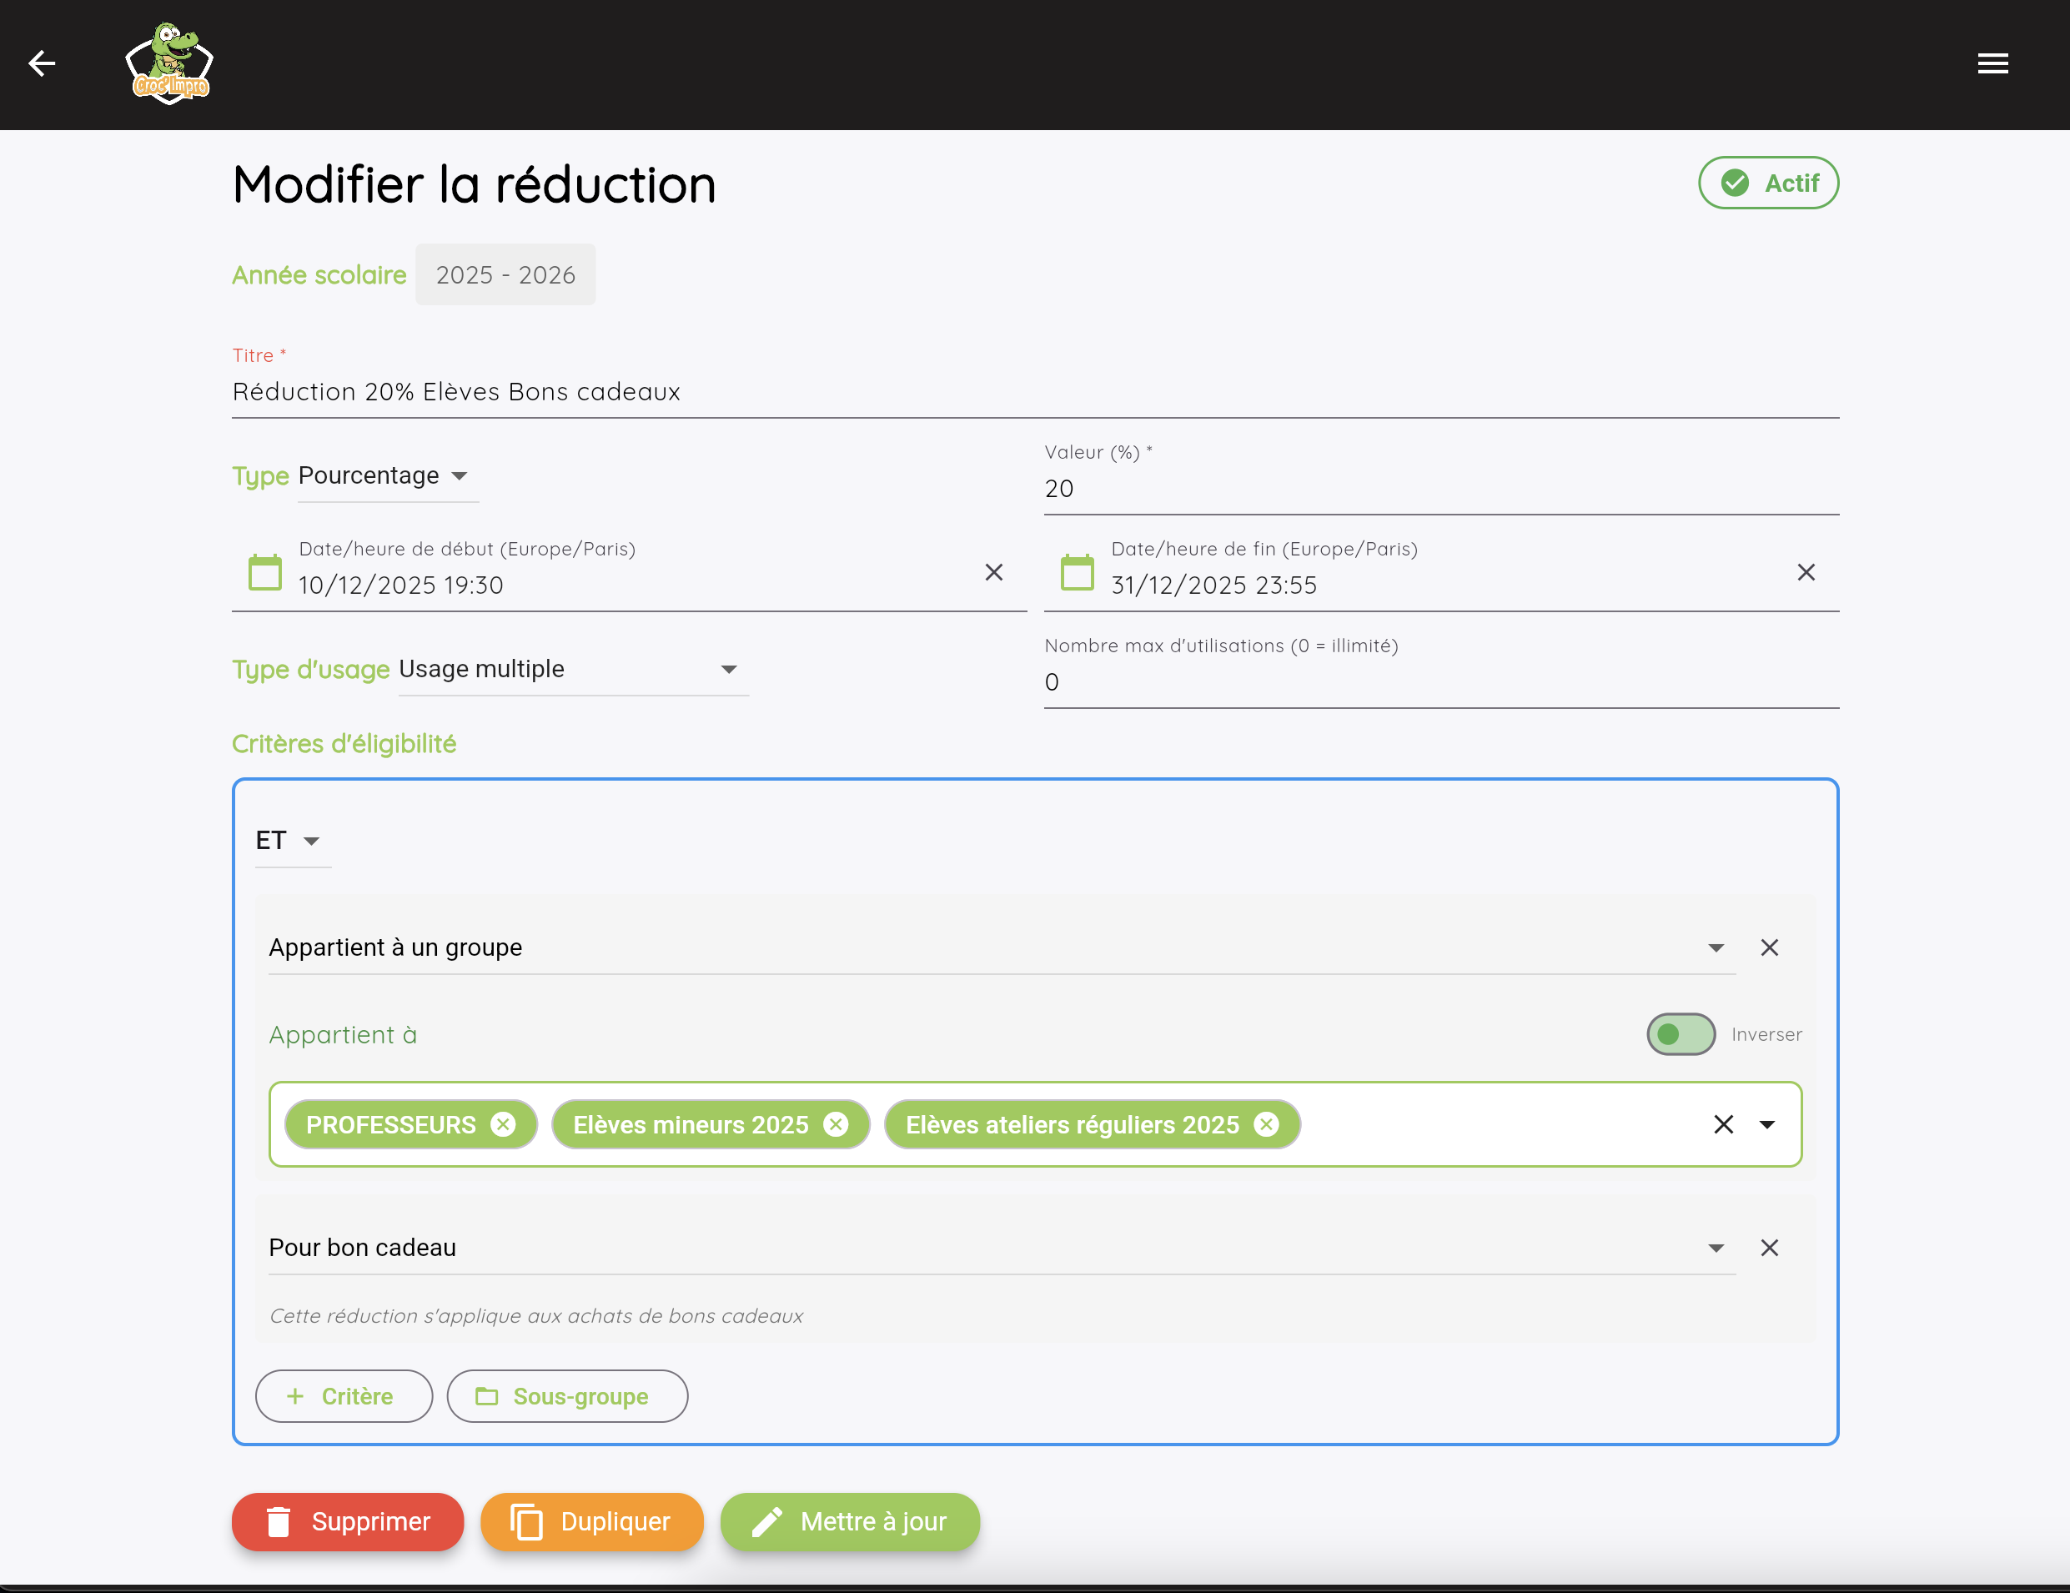
Task: Remove the PROFESSEURS group chip
Action: [x=503, y=1124]
